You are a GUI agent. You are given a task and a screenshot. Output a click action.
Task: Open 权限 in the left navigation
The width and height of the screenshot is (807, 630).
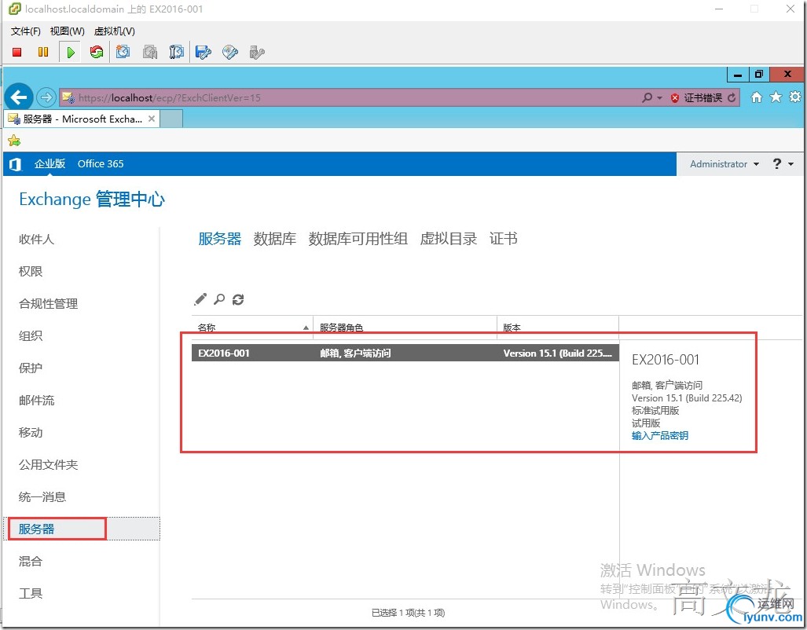point(31,271)
